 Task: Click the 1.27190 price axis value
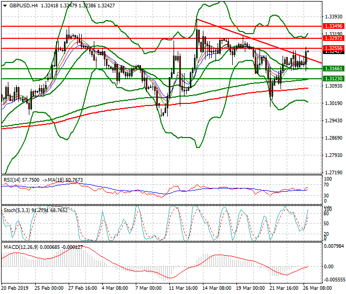pos(333,172)
